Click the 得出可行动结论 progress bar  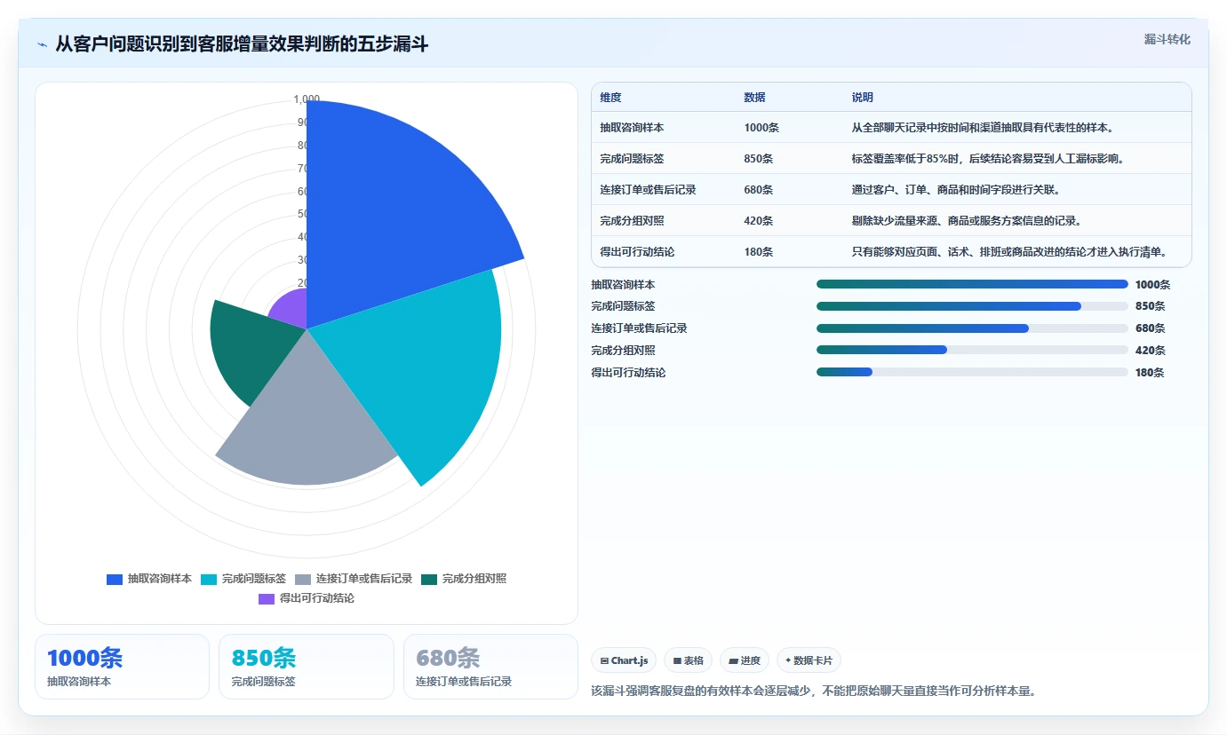972,372
